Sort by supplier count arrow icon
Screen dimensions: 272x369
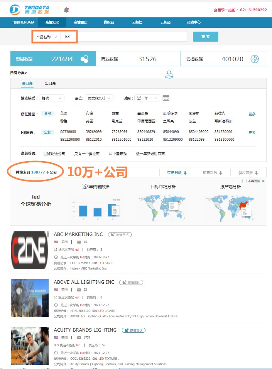pos(256,173)
